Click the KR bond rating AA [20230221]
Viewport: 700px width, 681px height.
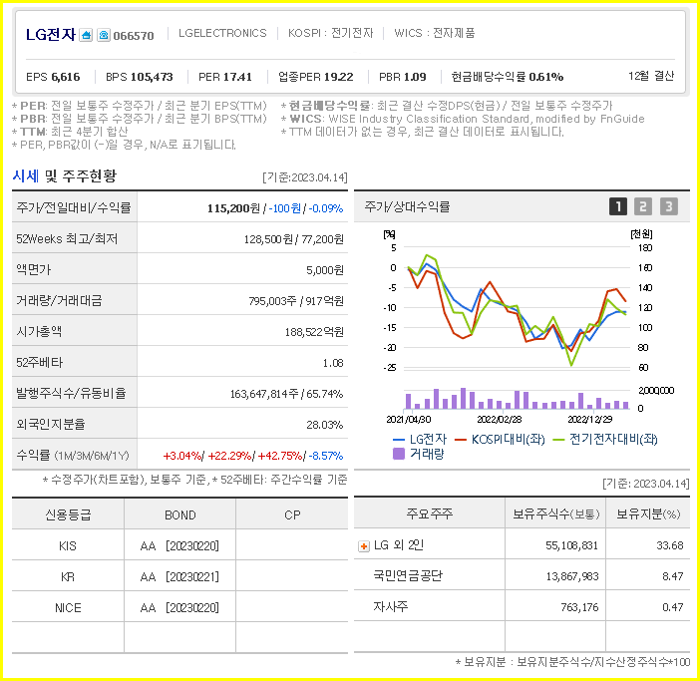179,577
